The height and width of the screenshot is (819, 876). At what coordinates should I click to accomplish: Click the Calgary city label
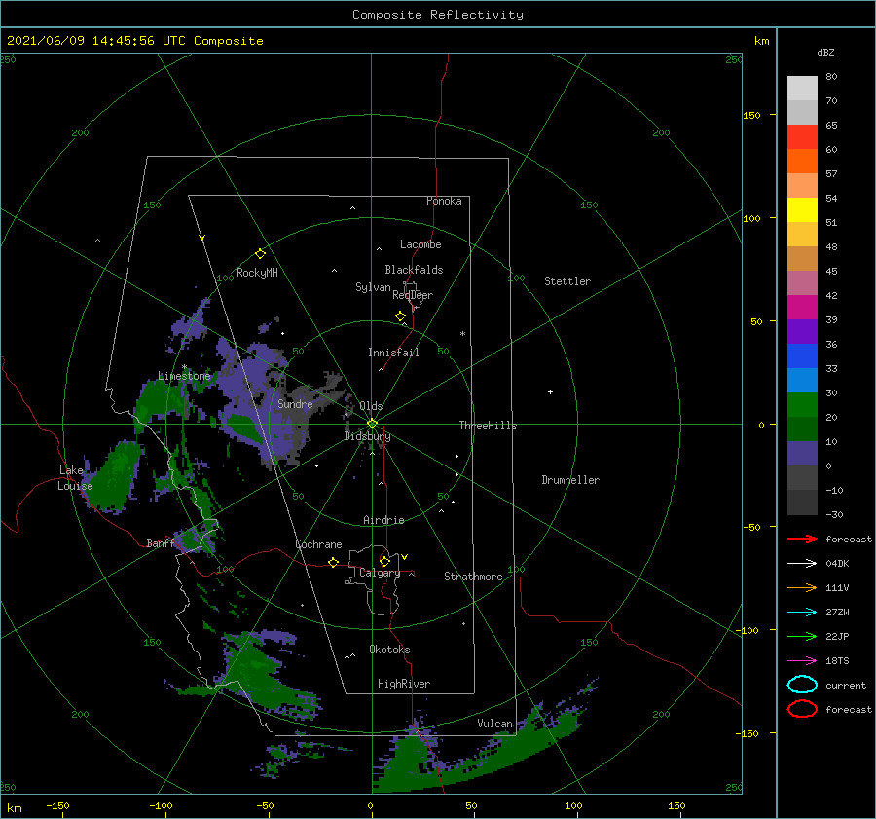pyautogui.click(x=380, y=573)
